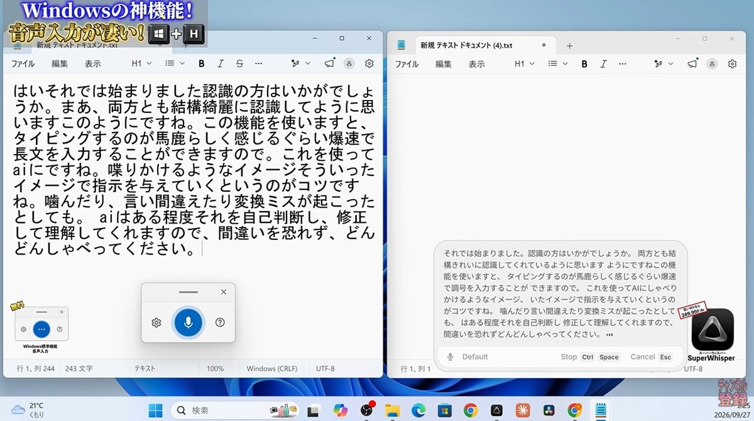The width and height of the screenshot is (754, 421).
Task: Open ファイル menu in the right Notepad
Action: tap(407, 63)
